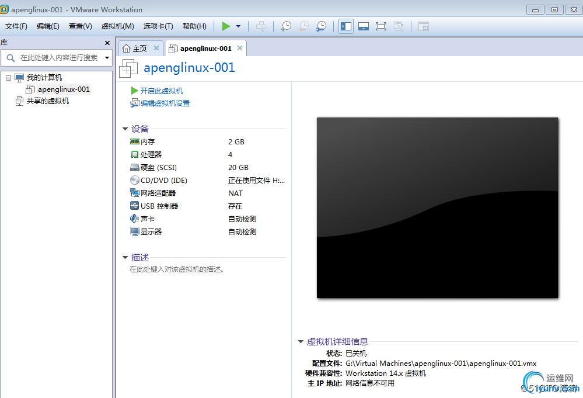
Task: Close the apenglinux-001 tab
Action: 240,48
